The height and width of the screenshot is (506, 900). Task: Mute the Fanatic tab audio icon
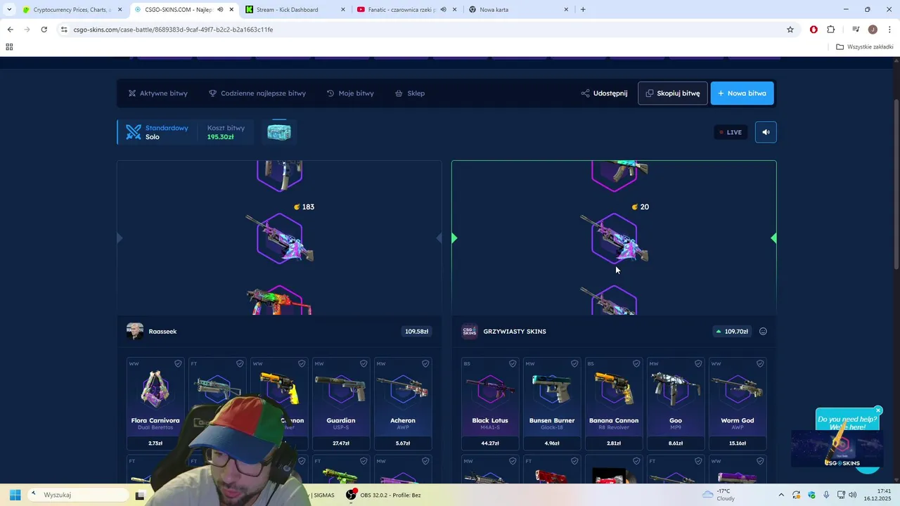click(x=443, y=10)
